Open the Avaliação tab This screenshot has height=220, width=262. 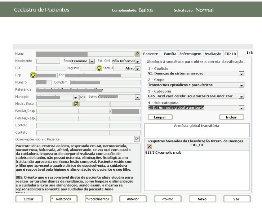point(213,54)
